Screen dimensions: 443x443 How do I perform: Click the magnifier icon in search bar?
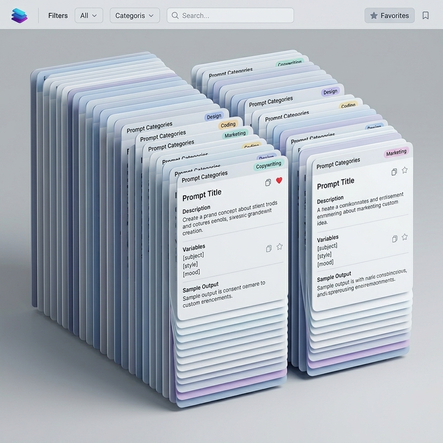[175, 16]
